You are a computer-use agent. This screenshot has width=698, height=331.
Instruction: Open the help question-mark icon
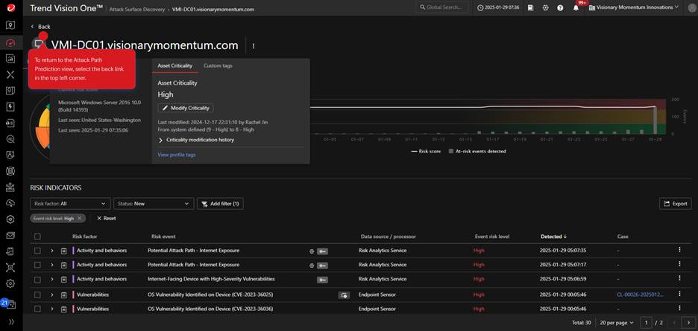click(x=560, y=7)
